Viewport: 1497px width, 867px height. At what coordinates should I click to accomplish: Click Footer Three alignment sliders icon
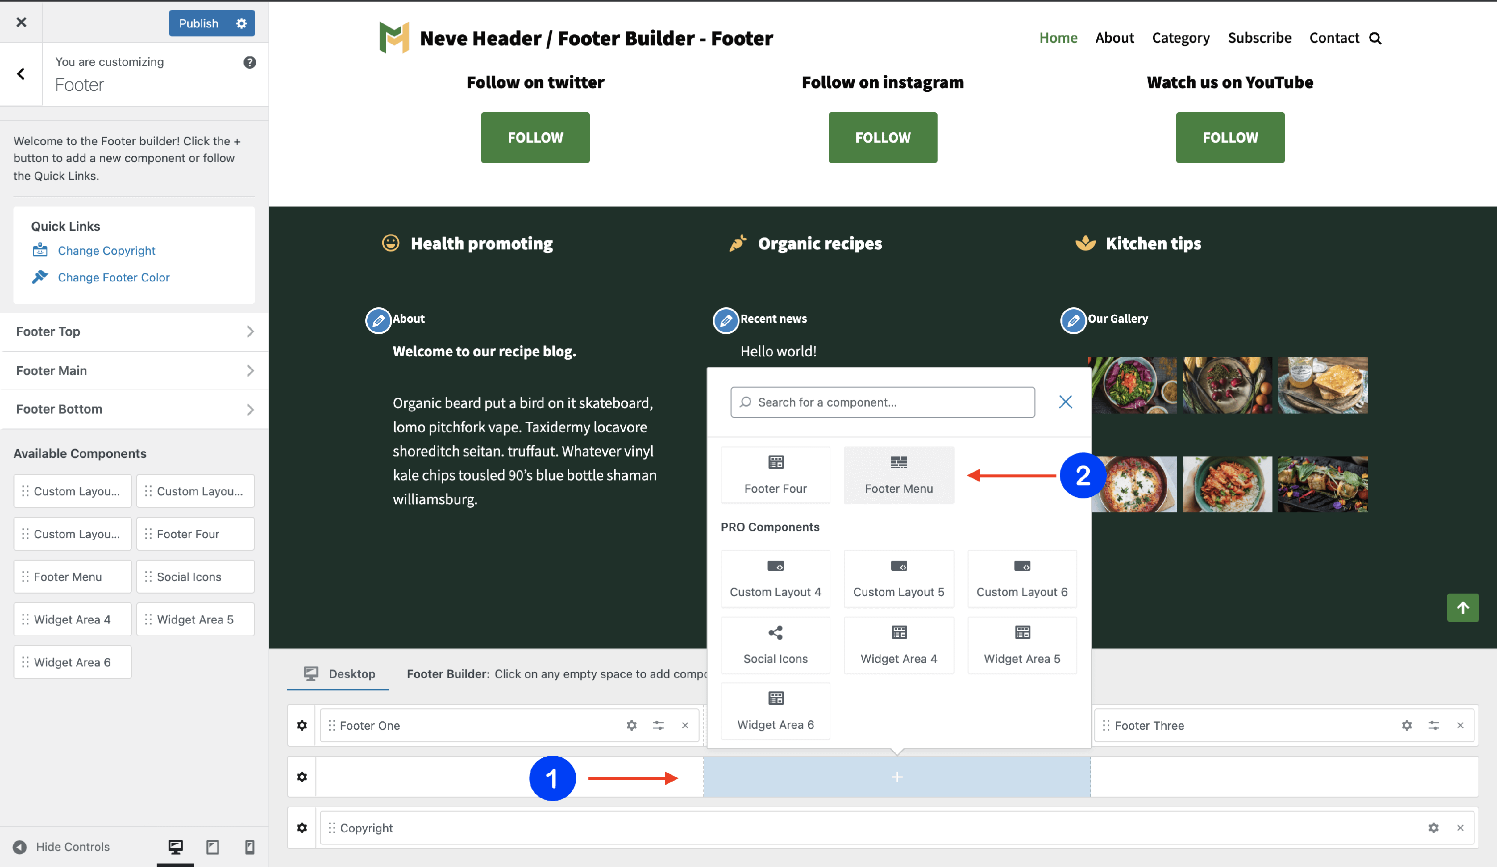[x=1434, y=725]
